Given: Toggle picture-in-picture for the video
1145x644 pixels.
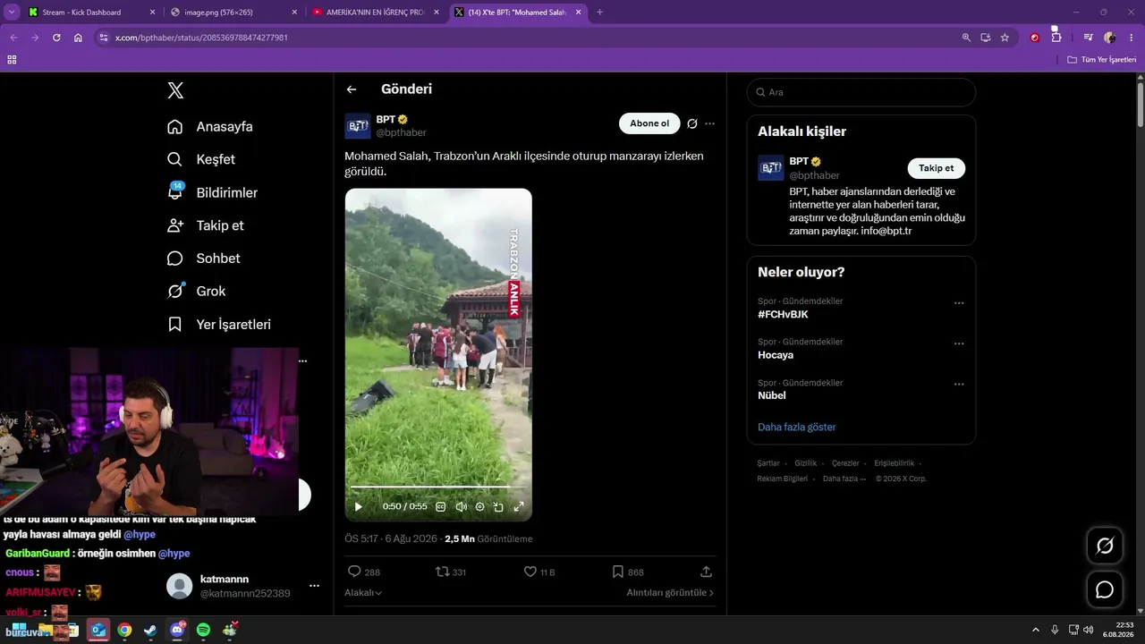Looking at the screenshot, I should point(498,506).
